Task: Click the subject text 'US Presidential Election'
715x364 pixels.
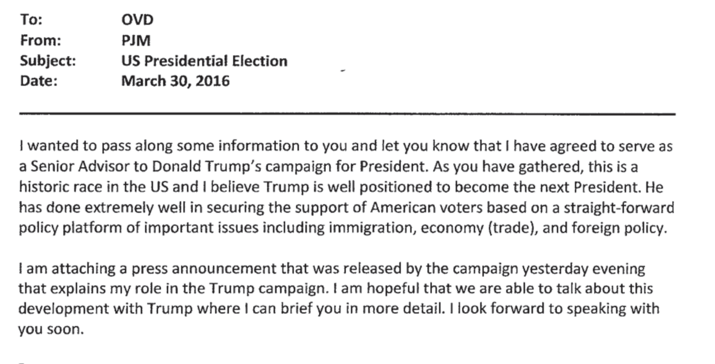Action: (x=204, y=61)
